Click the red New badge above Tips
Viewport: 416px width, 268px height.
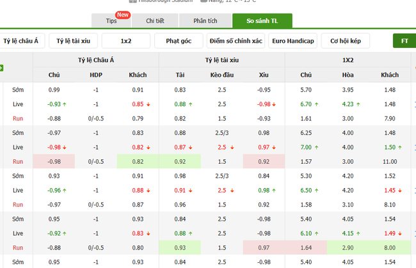click(122, 14)
